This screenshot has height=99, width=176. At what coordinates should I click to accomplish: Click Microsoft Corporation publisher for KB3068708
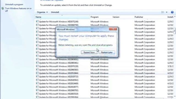pyautogui.click(x=145, y=25)
